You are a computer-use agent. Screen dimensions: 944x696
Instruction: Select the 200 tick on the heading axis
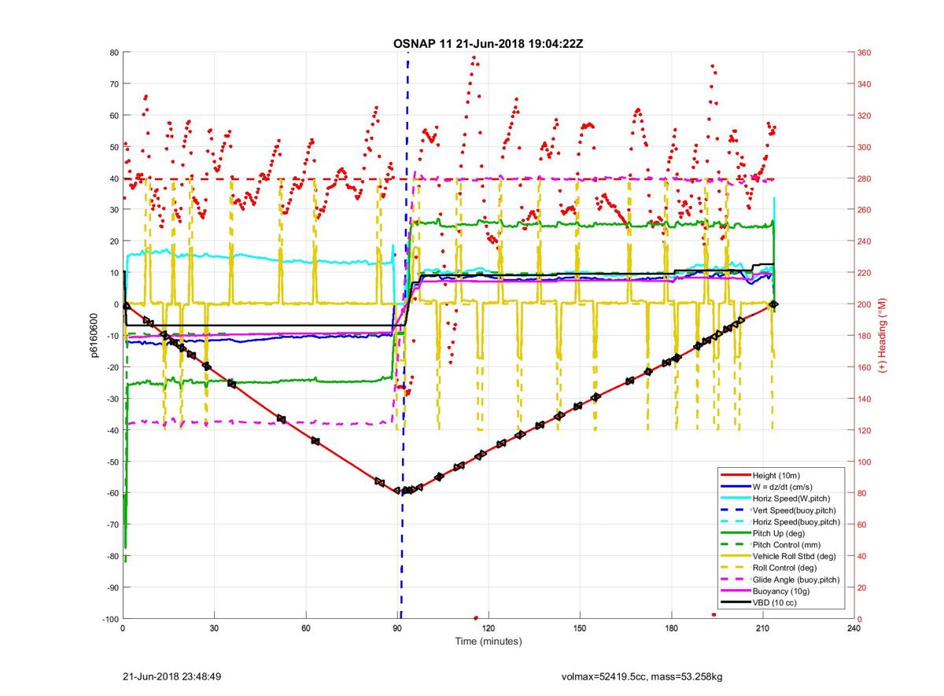(x=865, y=304)
